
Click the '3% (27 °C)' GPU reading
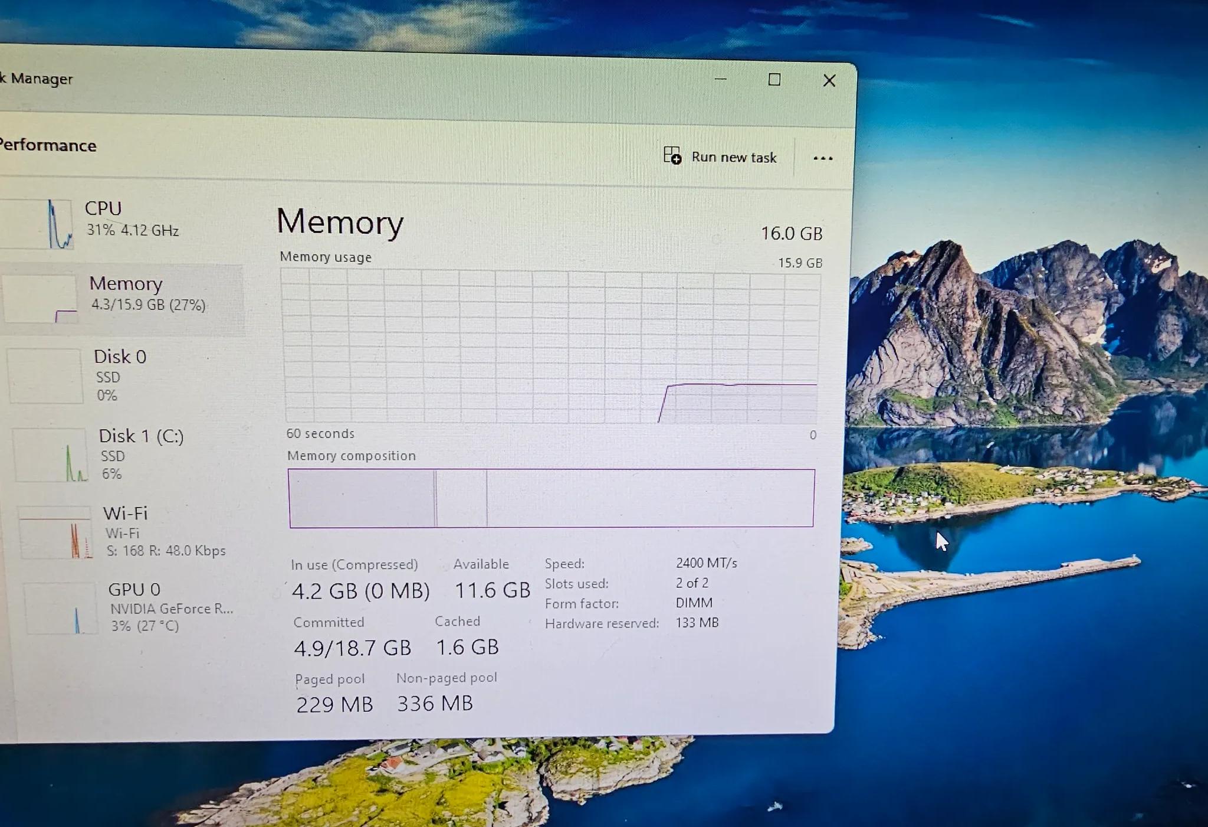pyautogui.click(x=145, y=626)
